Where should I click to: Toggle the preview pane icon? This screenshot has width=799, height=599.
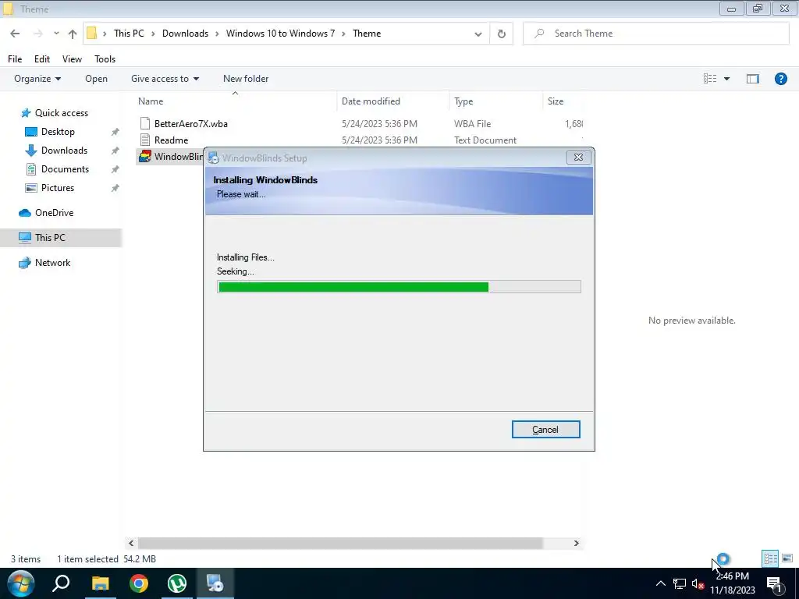click(753, 79)
